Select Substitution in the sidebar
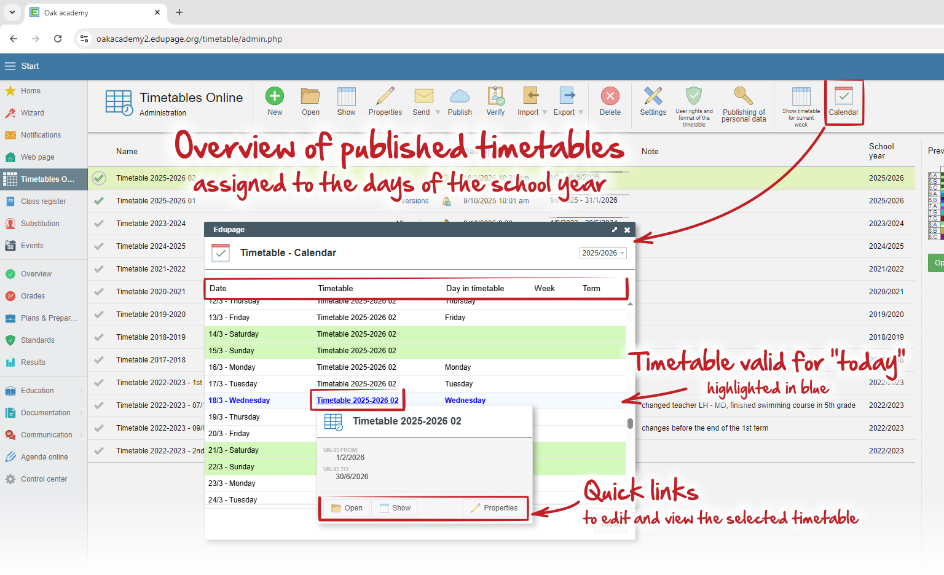 coord(40,224)
